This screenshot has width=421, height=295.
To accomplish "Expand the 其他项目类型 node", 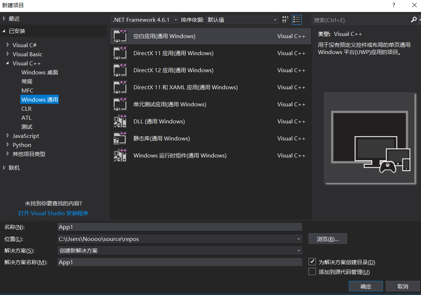I will [x=8, y=154].
